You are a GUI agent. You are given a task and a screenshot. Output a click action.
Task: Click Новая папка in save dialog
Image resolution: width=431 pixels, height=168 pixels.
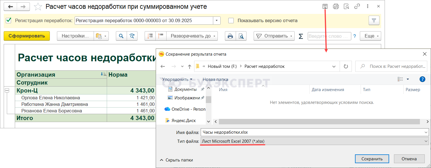point(216,79)
